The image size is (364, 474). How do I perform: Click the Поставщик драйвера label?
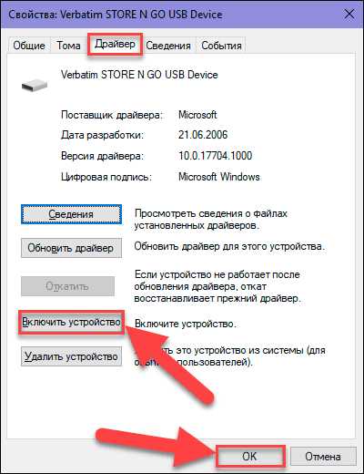point(112,115)
